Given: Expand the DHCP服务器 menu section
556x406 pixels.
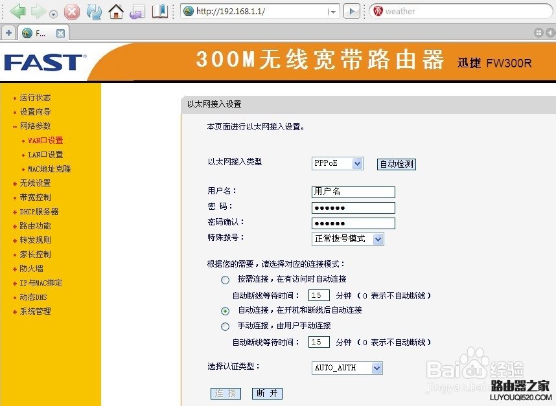Looking at the screenshot, I should [39, 212].
